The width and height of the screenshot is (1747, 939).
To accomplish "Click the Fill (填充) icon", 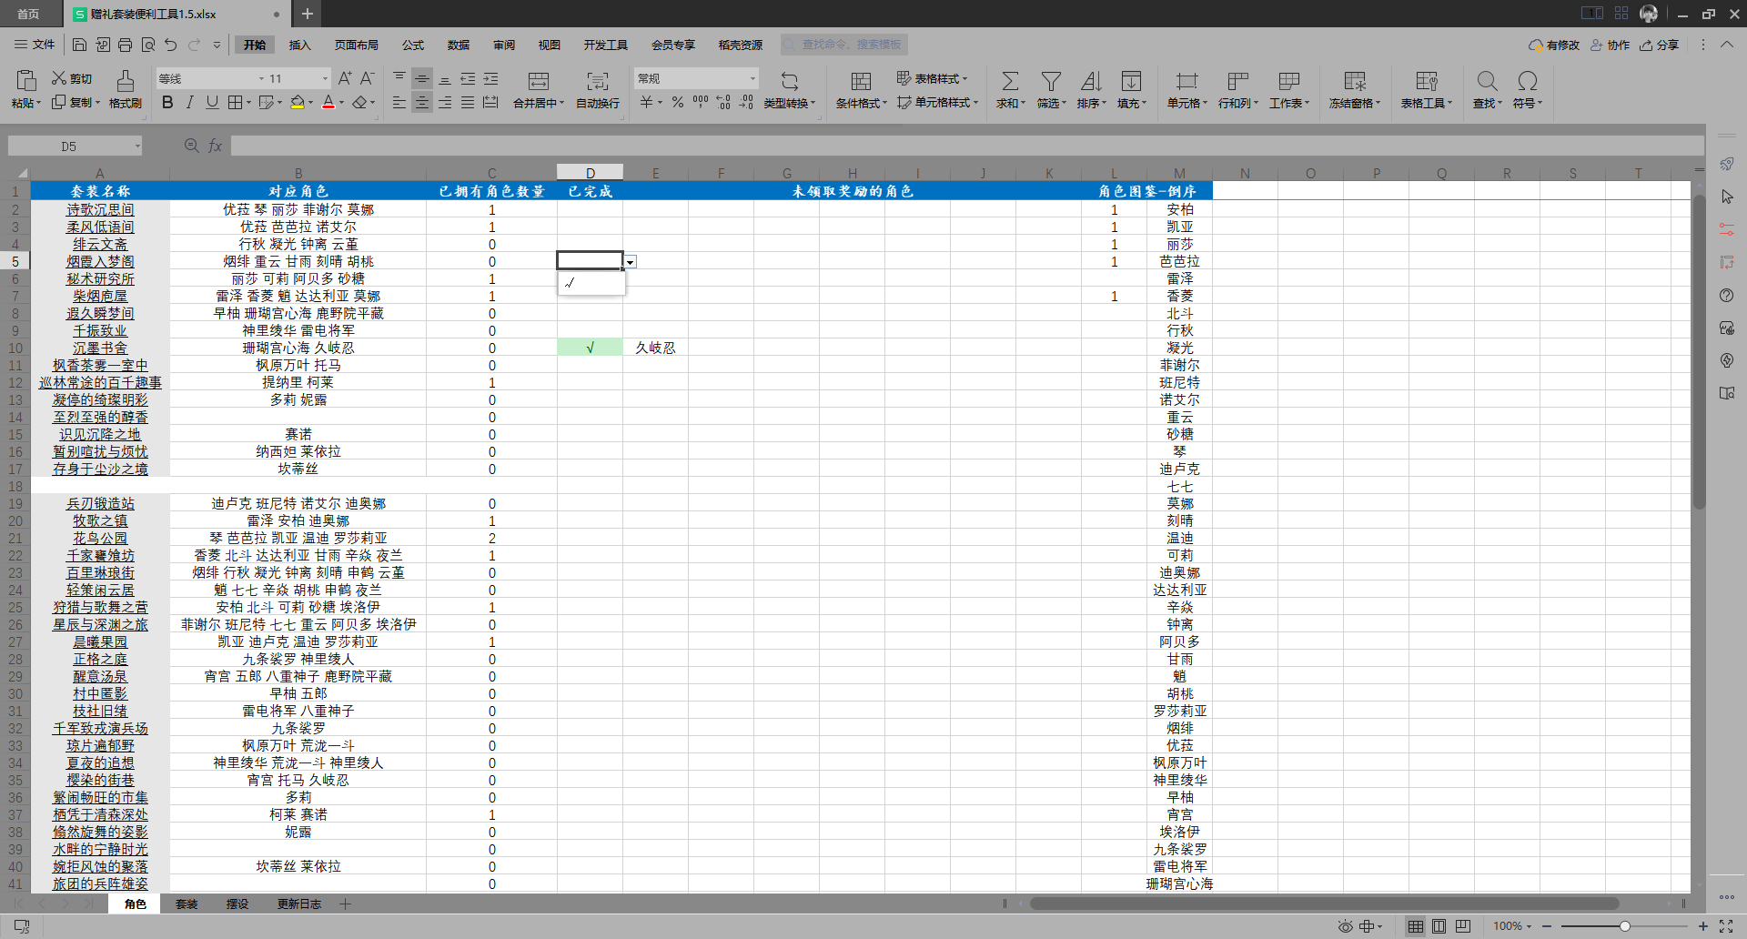I will [x=1131, y=81].
